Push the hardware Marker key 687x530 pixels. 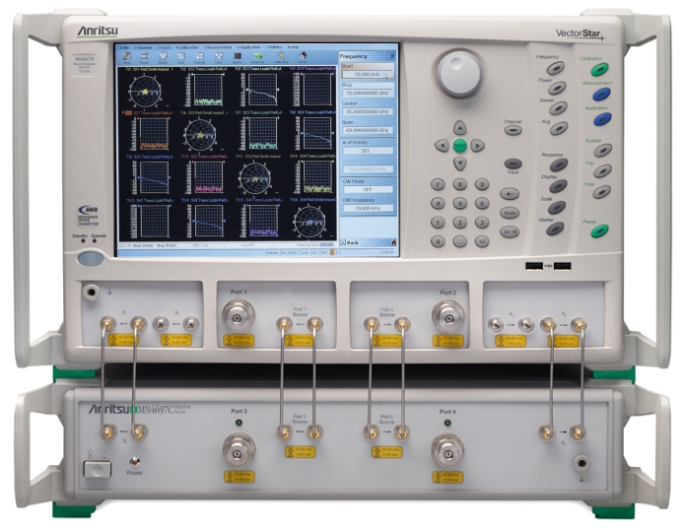(x=555, y=229)
